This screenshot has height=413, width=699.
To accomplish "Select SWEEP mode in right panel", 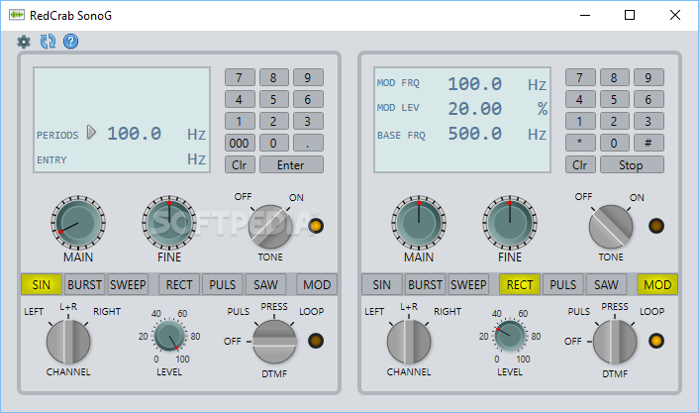I will [468, 284].
